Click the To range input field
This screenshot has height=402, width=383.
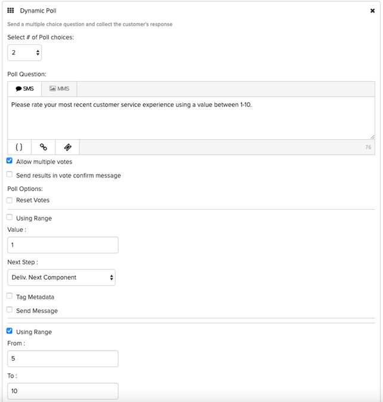click(63, 391)
